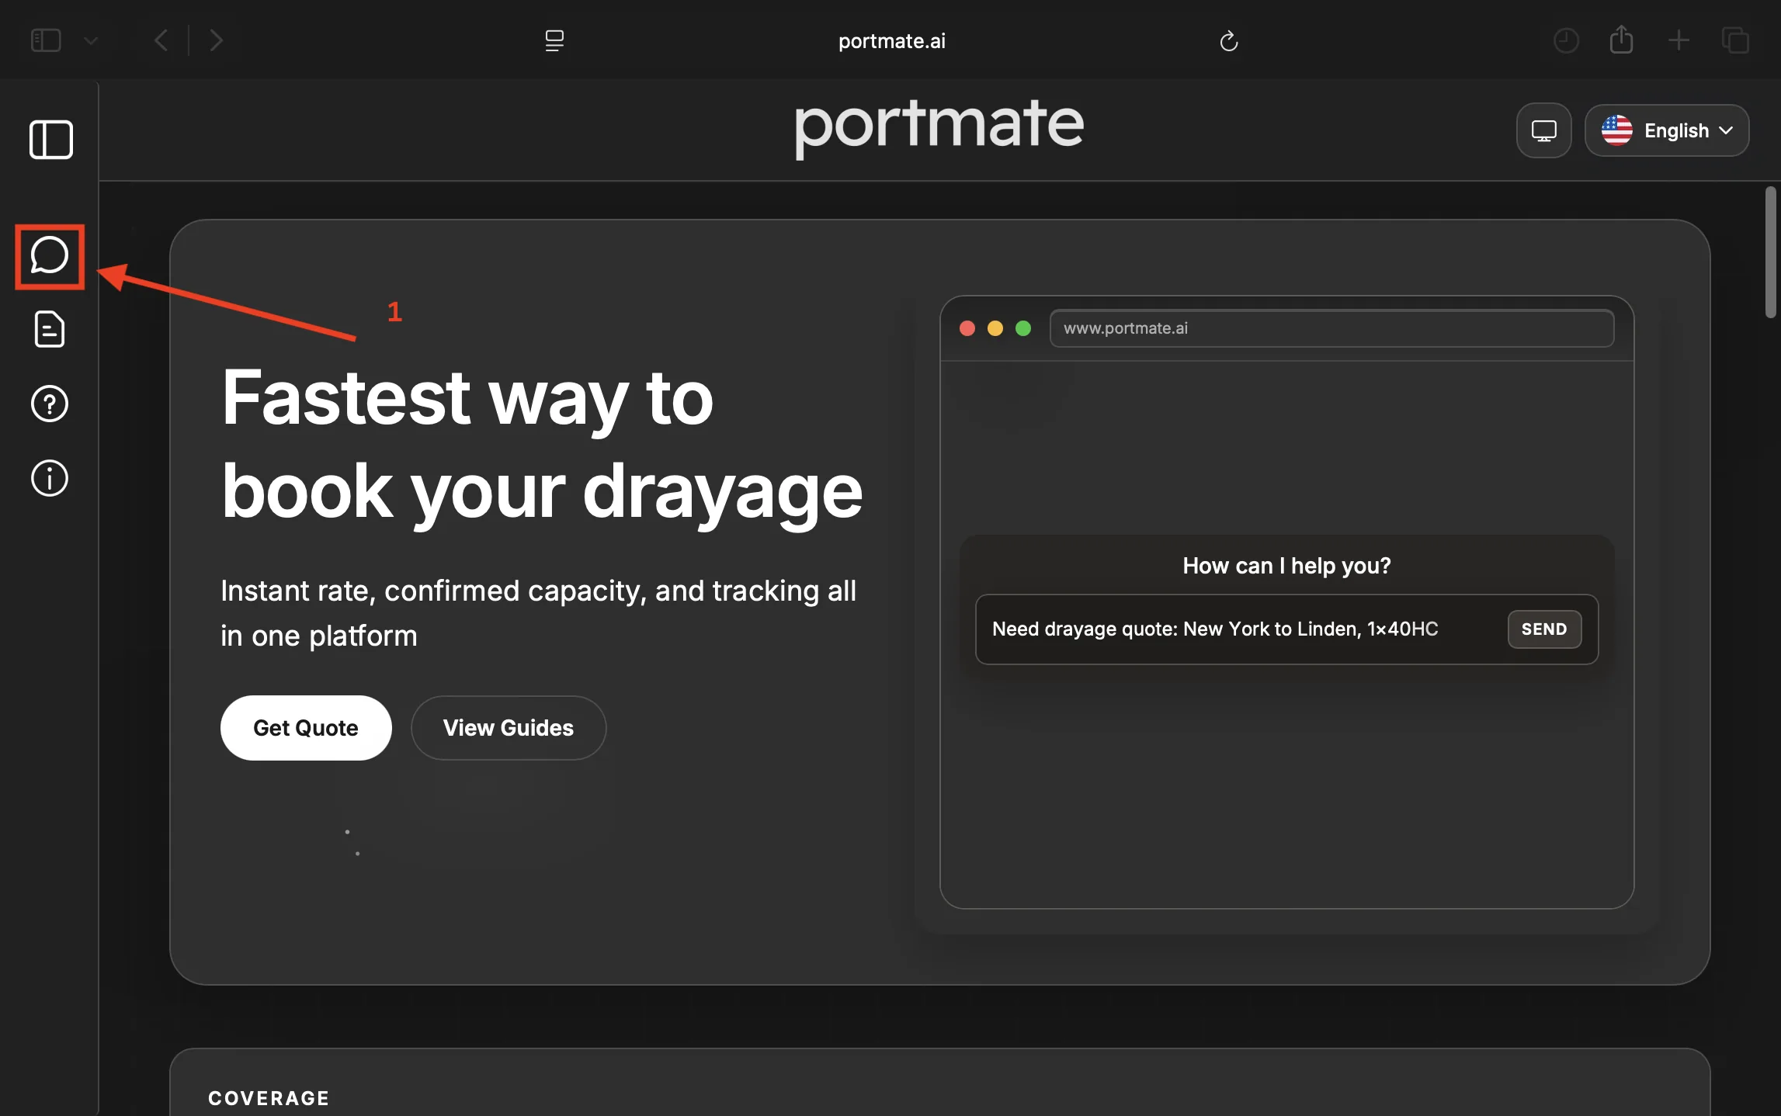This screenshot has height=1116, width=1781.
Task: Show Safari tab overview icon
Action: tap(1735, 40)
